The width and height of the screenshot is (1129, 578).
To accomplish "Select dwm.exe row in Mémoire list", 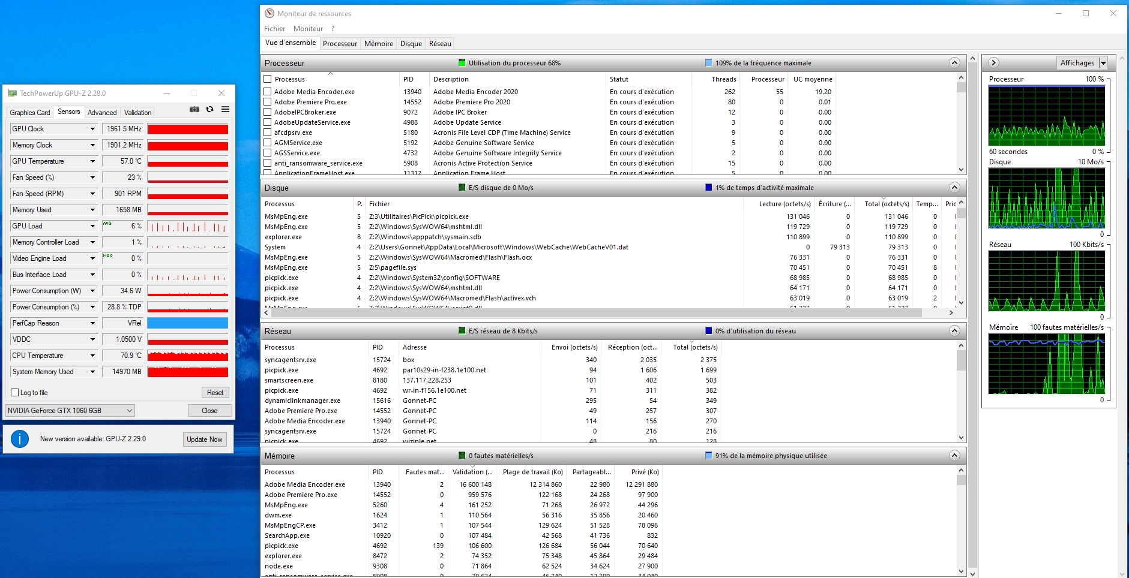I will tap(461, 515).
